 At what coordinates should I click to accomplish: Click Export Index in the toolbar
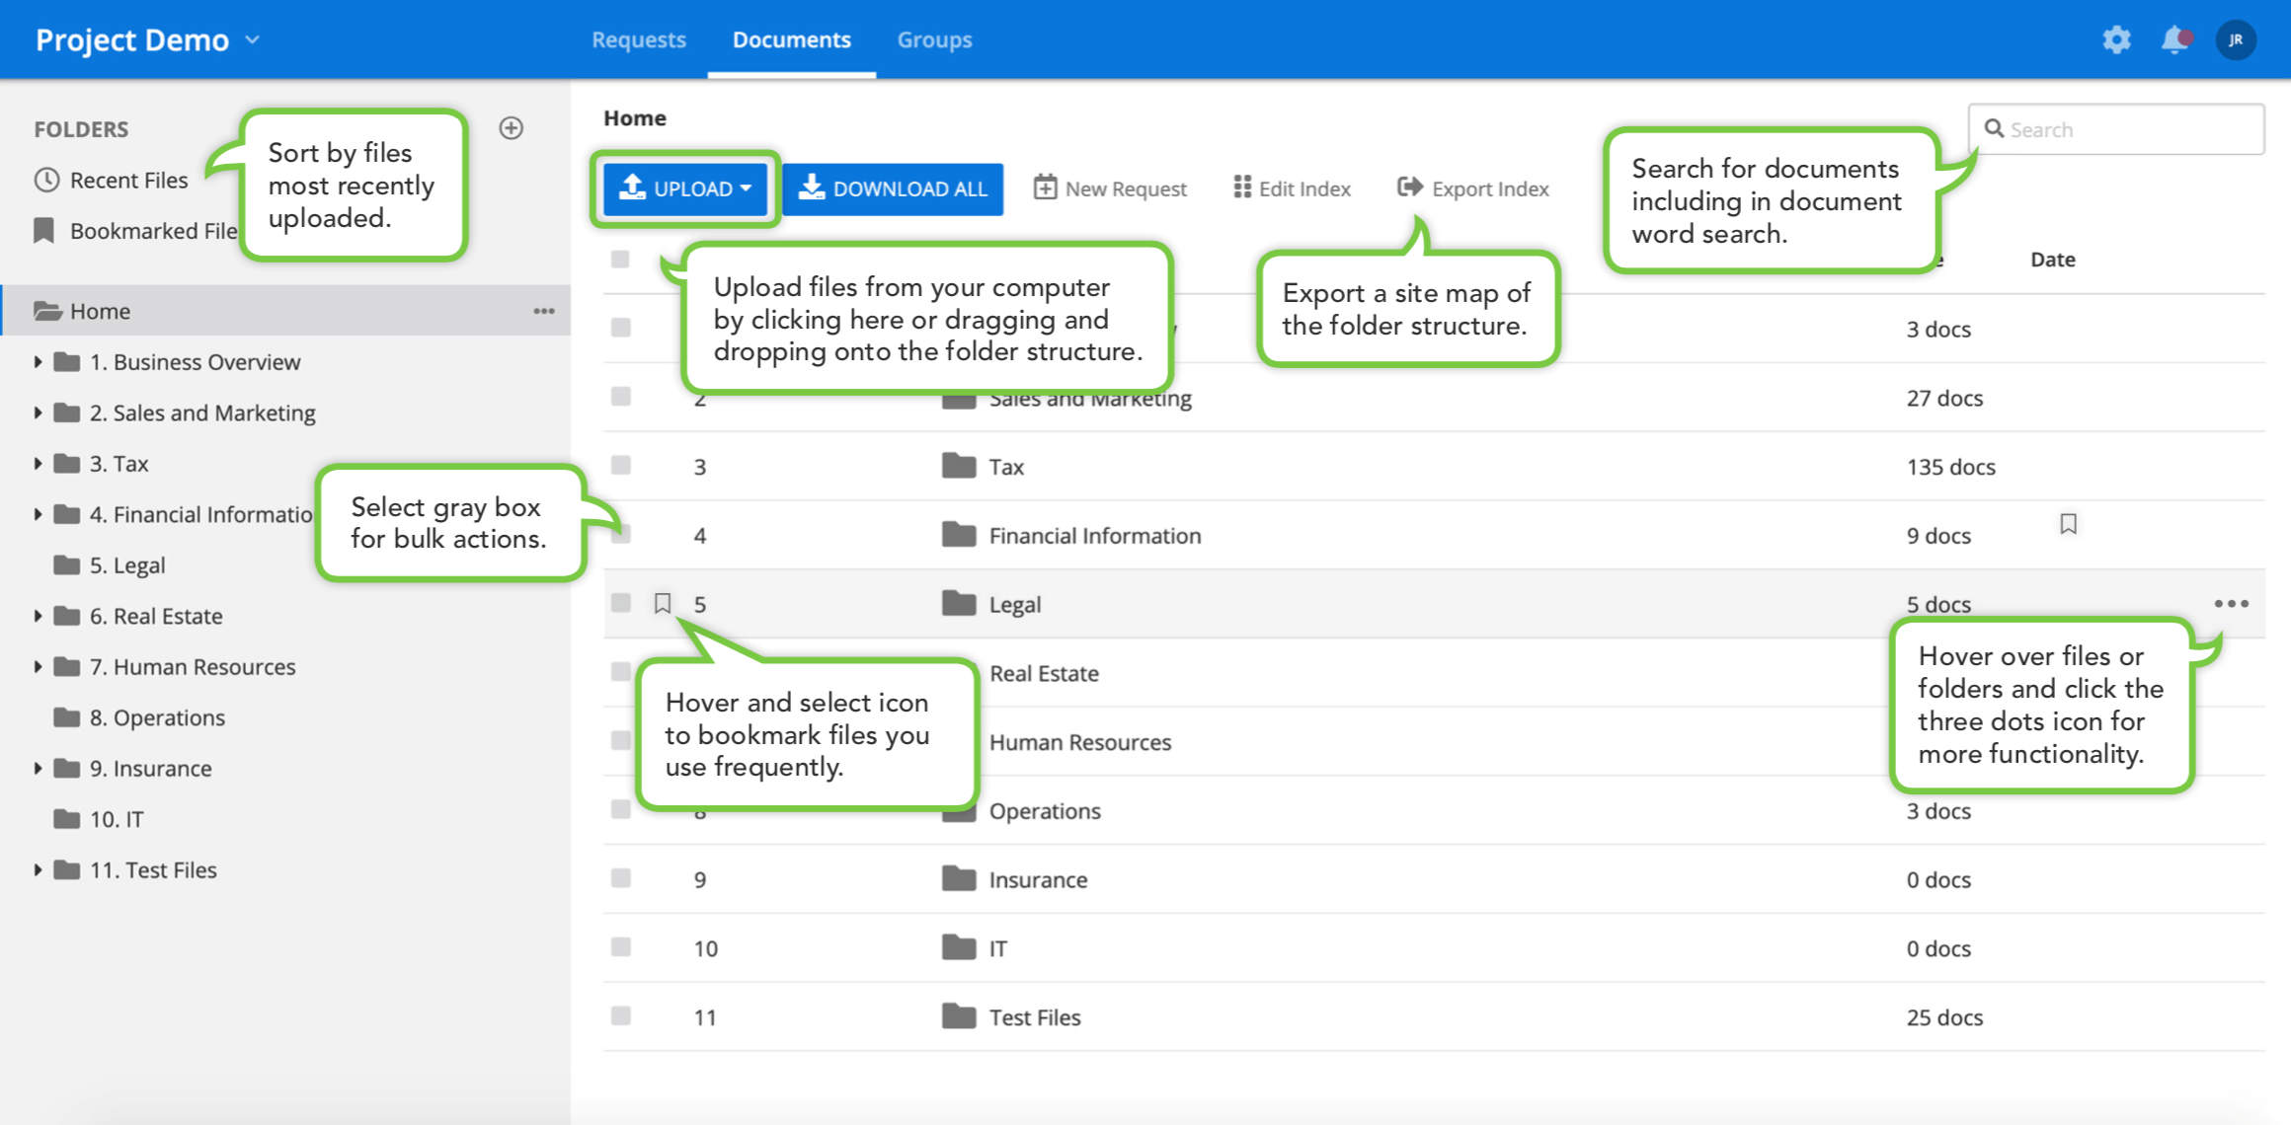tap(1473, 188)
